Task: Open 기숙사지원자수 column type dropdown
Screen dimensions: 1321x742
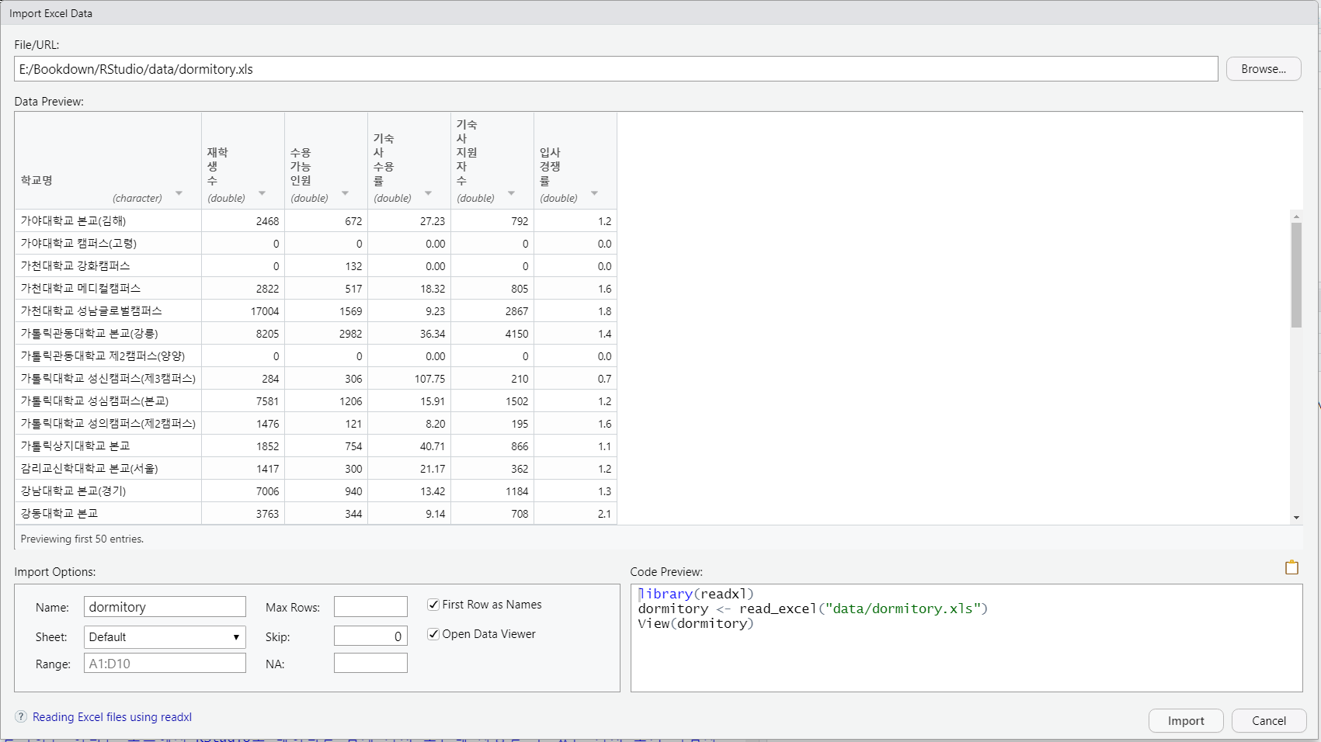Action: tap(511, 193)
